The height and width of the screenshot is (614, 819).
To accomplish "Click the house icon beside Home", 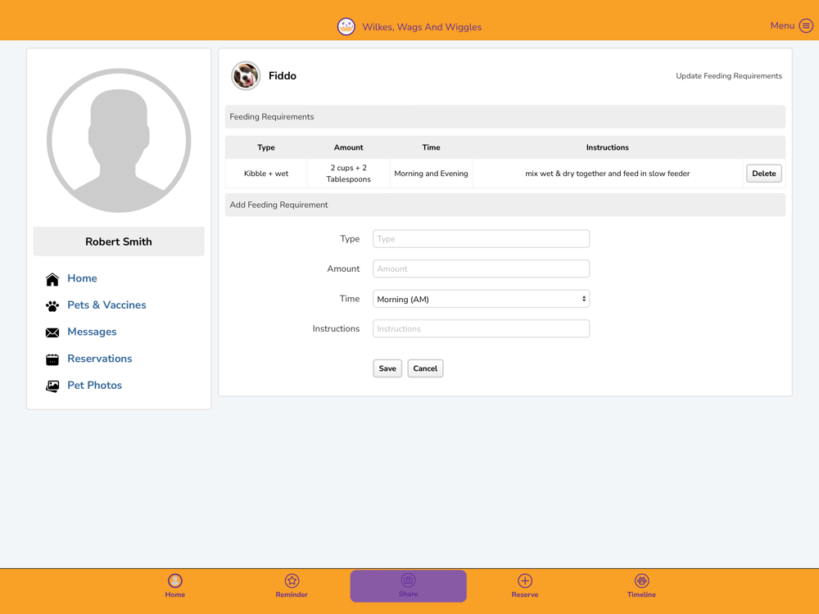I will 52,279.
